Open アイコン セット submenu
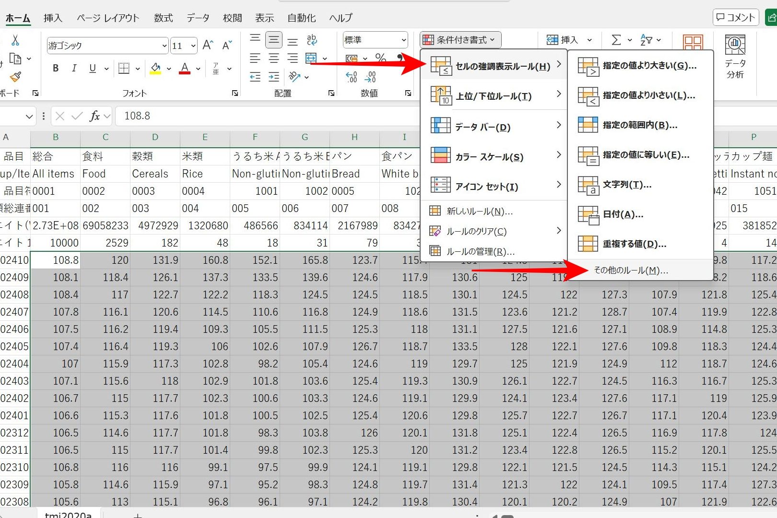The image size is (777, 518). click(494, 186)
